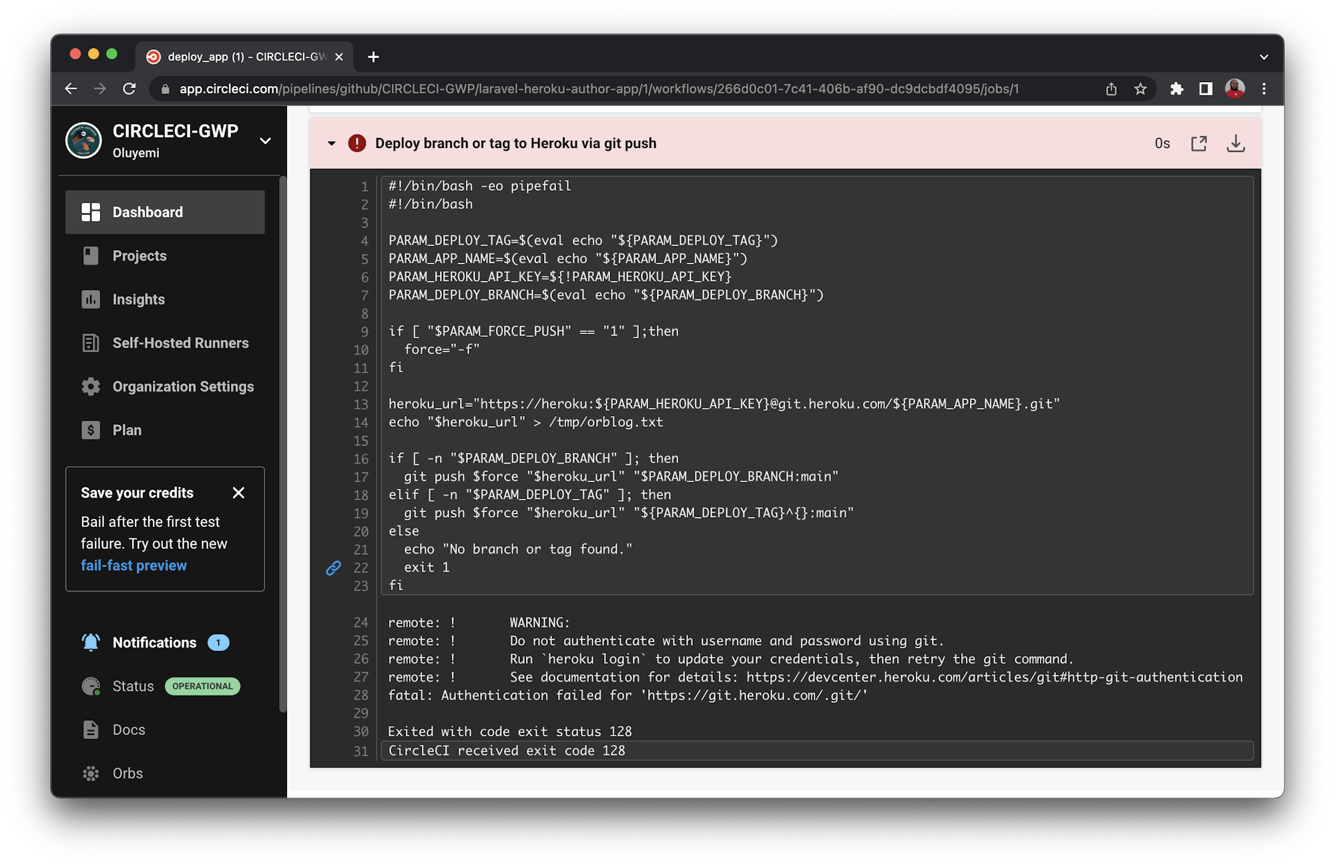
Task: Expand CIRCLECI-GWP organization switcher
Action: tap(265, 141)
